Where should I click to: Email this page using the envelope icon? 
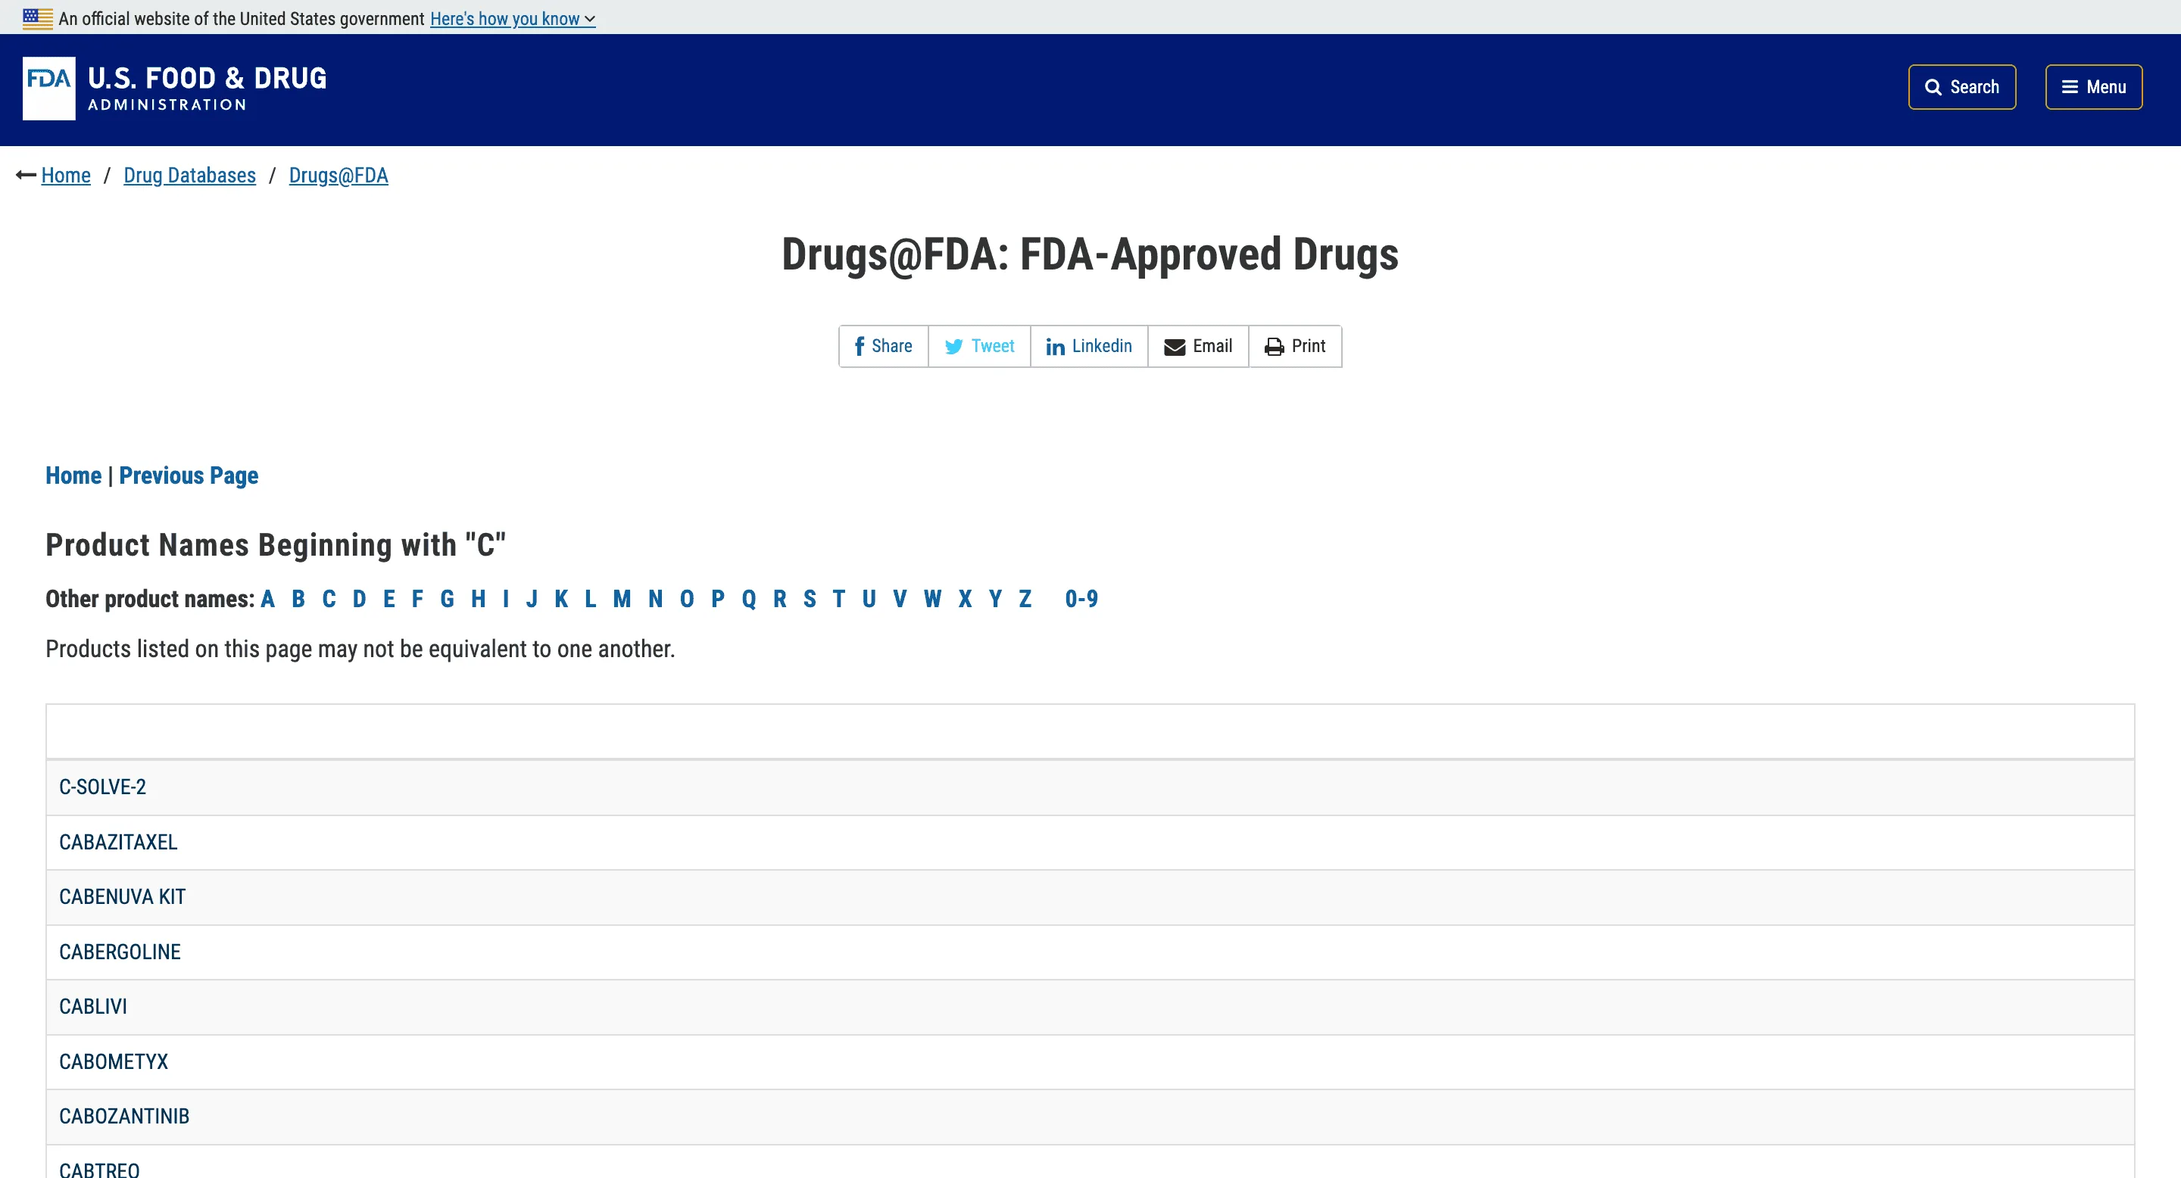[1197, 346]
